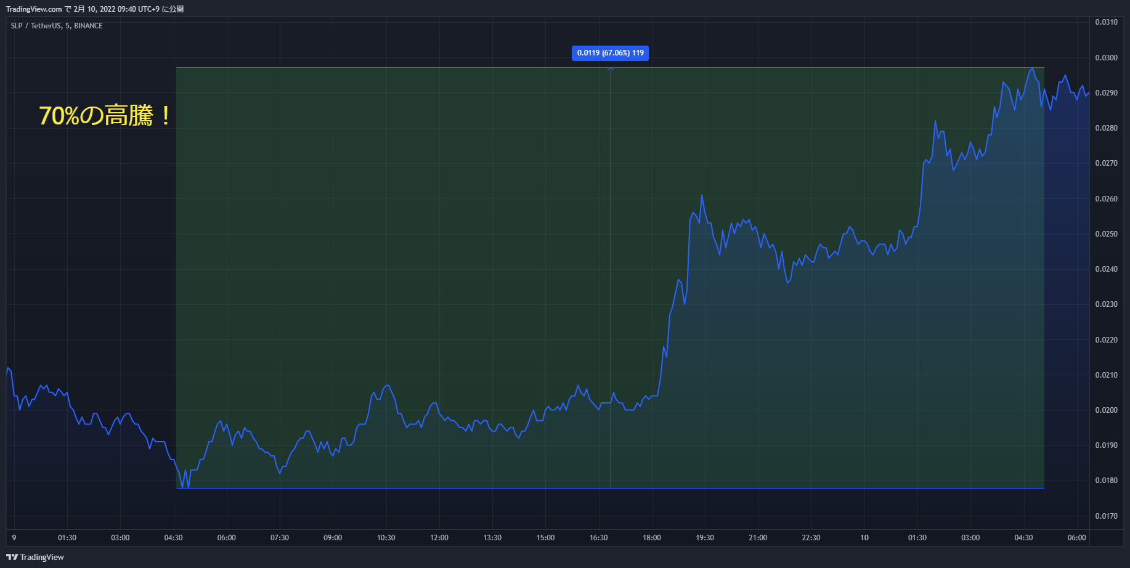Click the 0.0180 price axis label

click(1106, 481)
